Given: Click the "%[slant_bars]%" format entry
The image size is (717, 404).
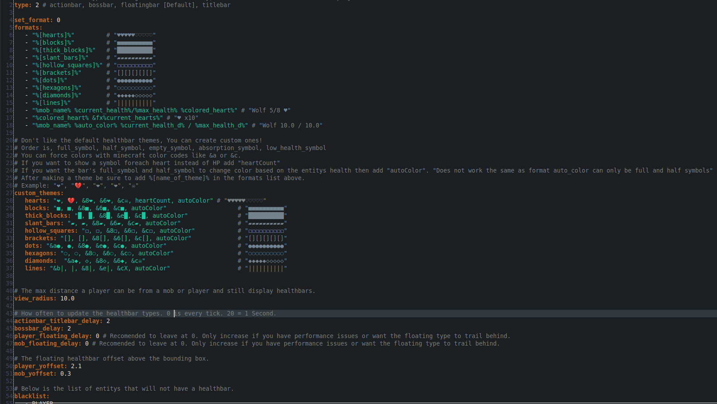Looking at the screenshot, I should tap(60, 58).
